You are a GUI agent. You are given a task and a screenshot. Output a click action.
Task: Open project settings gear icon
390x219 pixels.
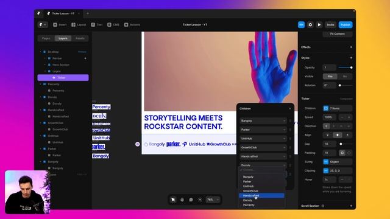pyautogui.click(x=310, y=24)
